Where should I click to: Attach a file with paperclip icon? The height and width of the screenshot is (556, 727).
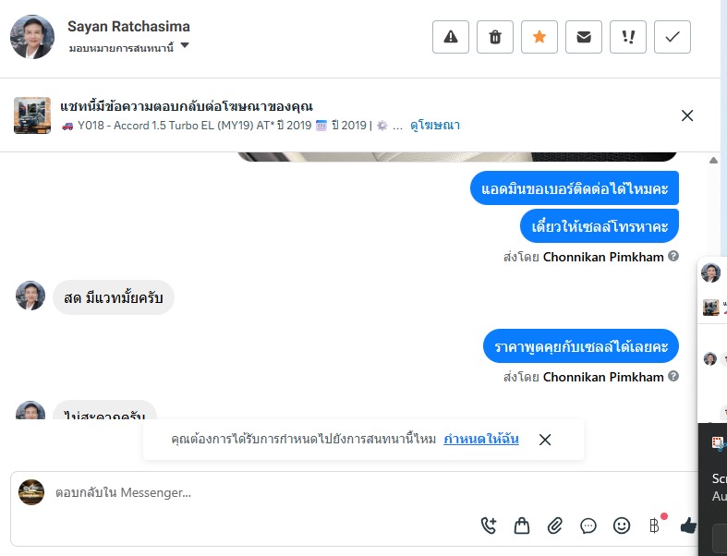555,526
